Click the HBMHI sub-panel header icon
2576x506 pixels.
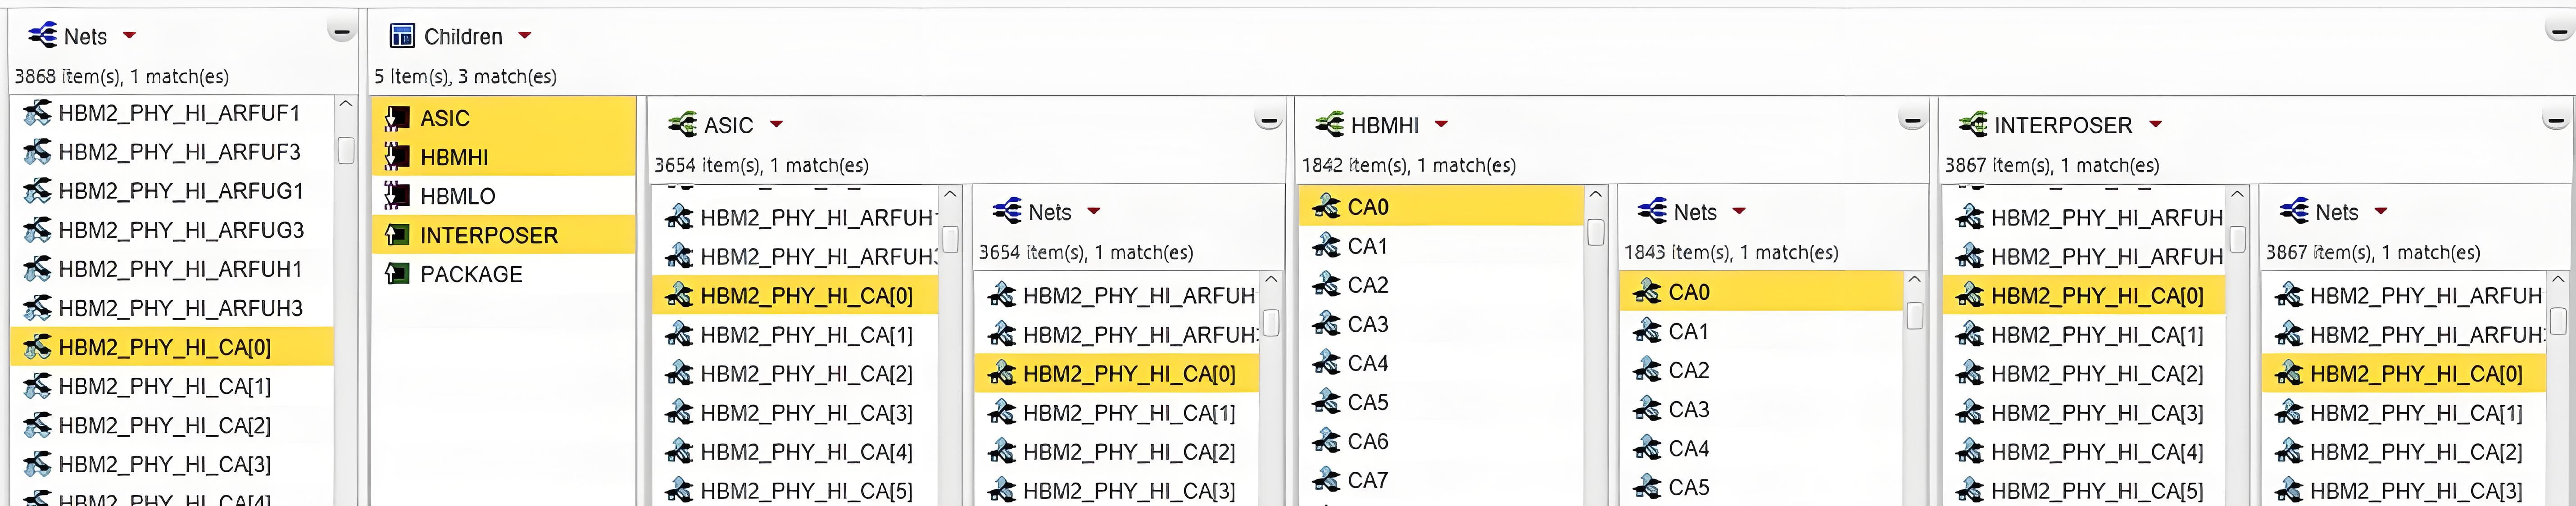coord(1330,125)
